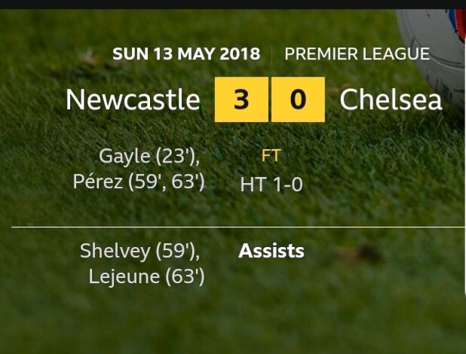Screen dimensions: 466x354
Task: Select the Lejeune (63') assist entry
Action: pyautogui.click(x=146, y=277)
